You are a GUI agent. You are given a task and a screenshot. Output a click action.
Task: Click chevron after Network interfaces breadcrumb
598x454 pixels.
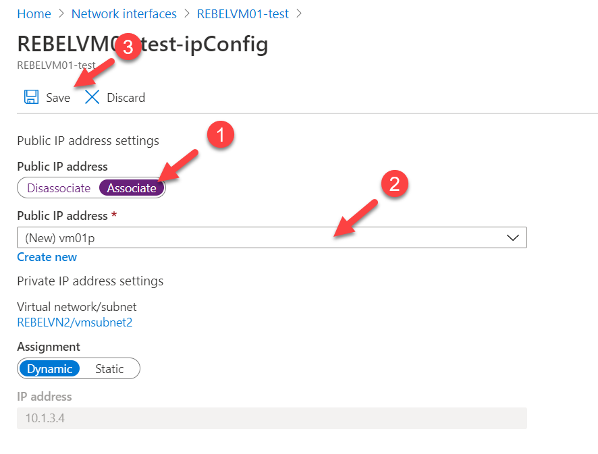(x=187, y=13)
